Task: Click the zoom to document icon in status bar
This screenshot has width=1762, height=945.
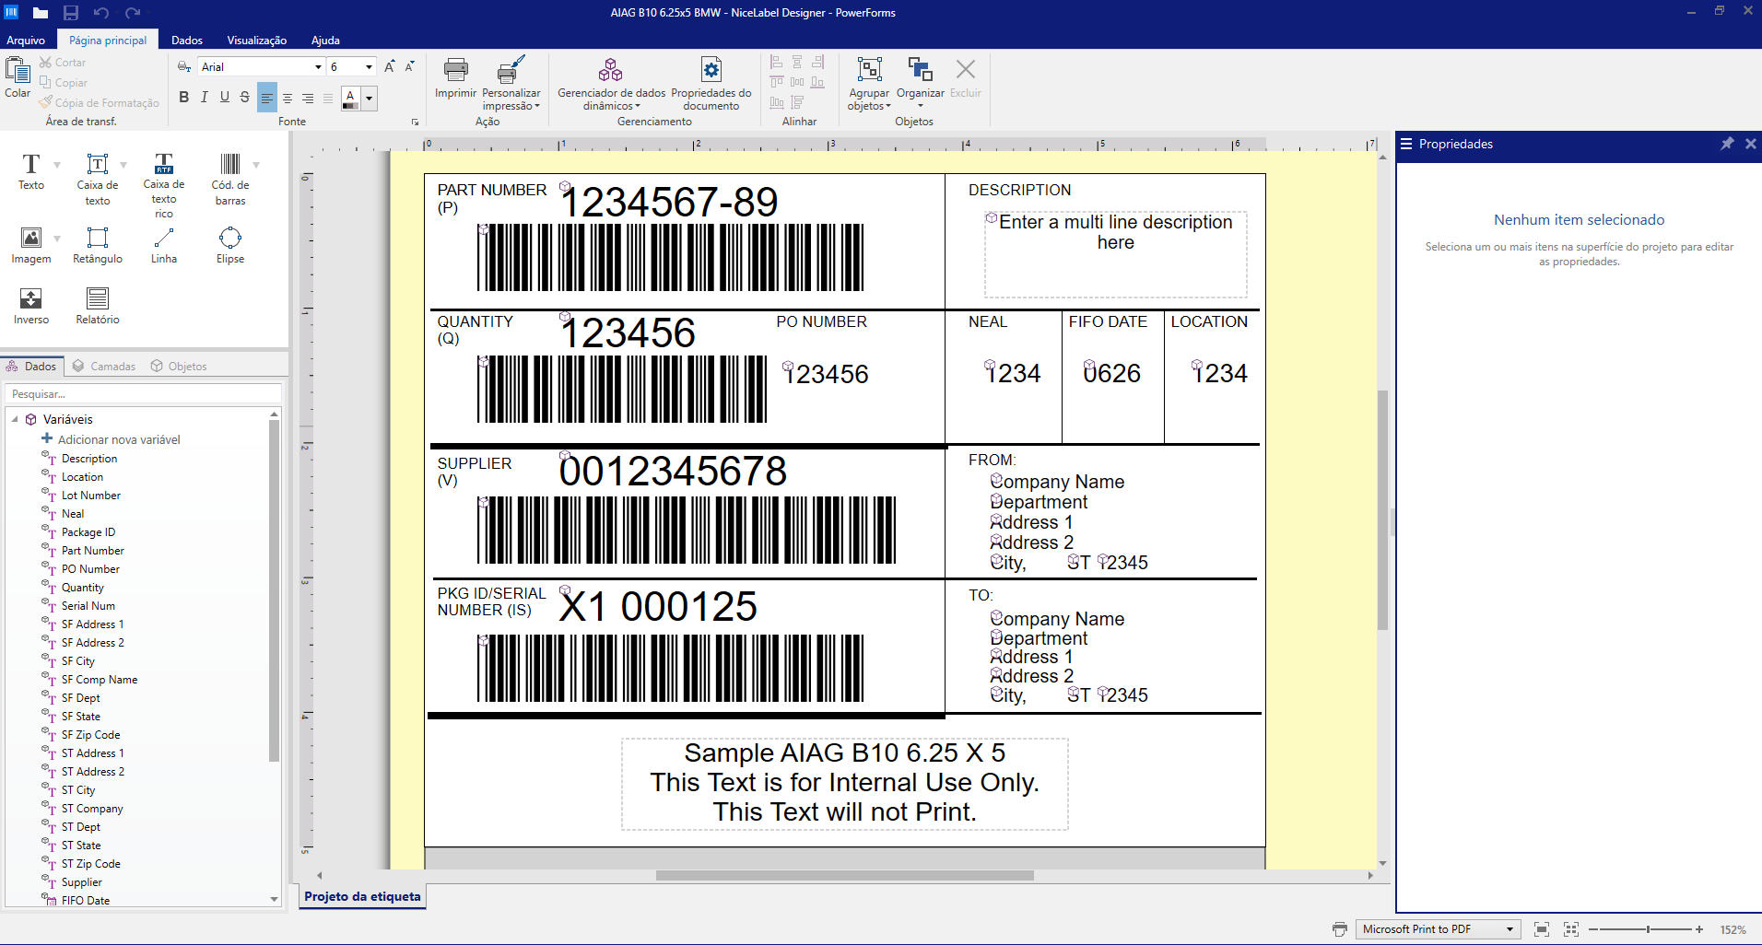Action: tap(1542, 929)
